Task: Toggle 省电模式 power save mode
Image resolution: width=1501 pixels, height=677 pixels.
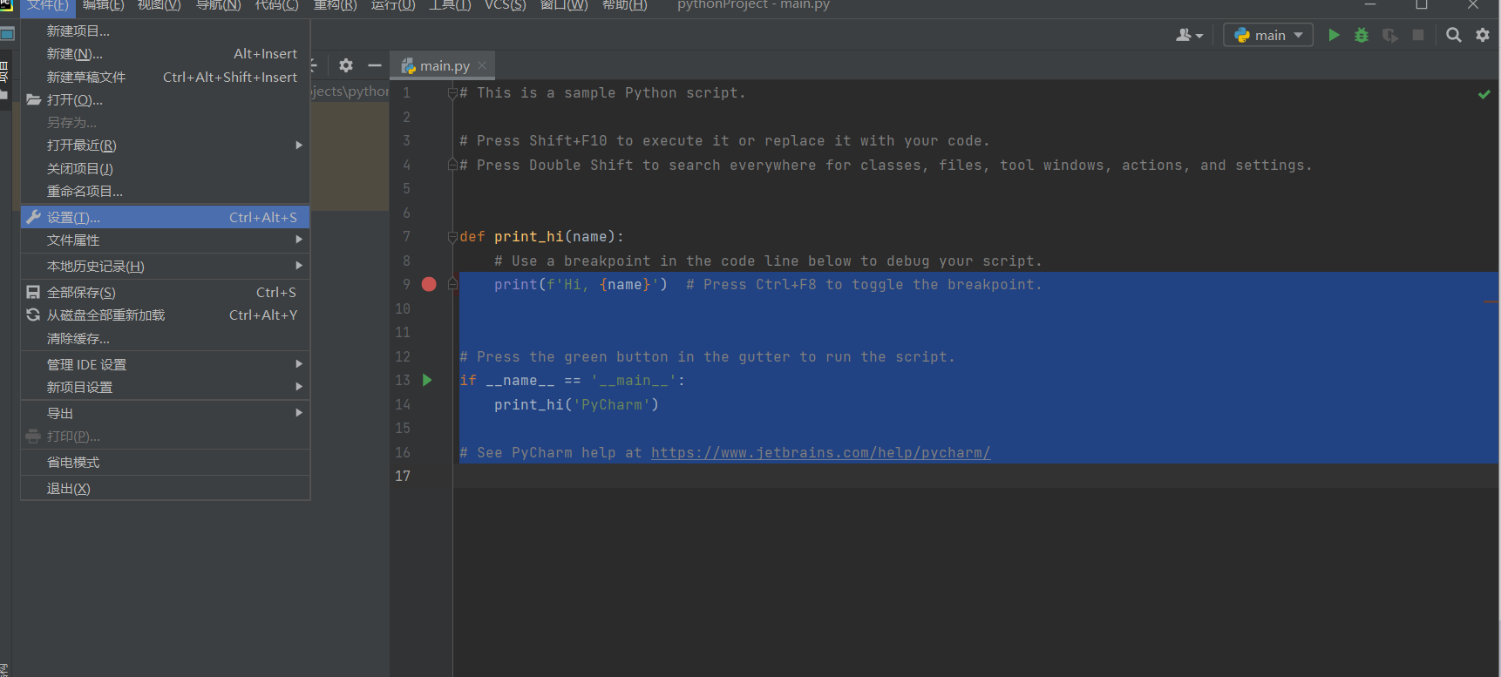Action: pyautogui.click(x=166, y=462)
